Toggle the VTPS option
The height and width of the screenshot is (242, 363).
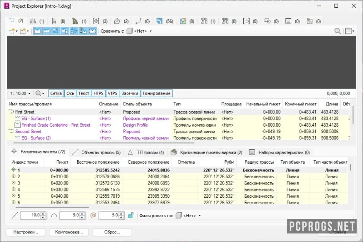click(112, 93)
